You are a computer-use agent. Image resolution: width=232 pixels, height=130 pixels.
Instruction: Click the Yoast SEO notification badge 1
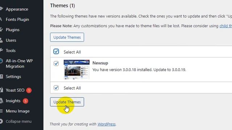pos(29,90)
